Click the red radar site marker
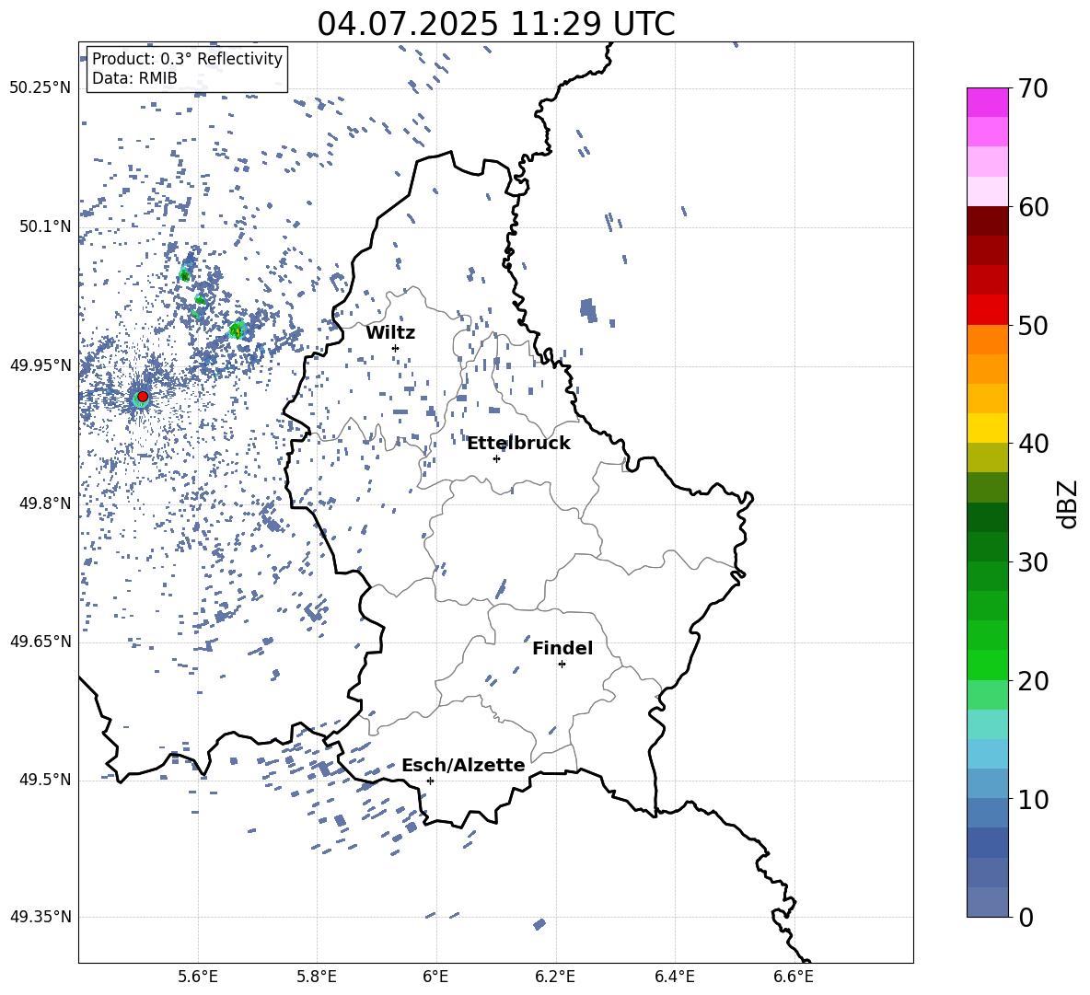Viewport: 1090px width, 995px height. tap(143, 397)
